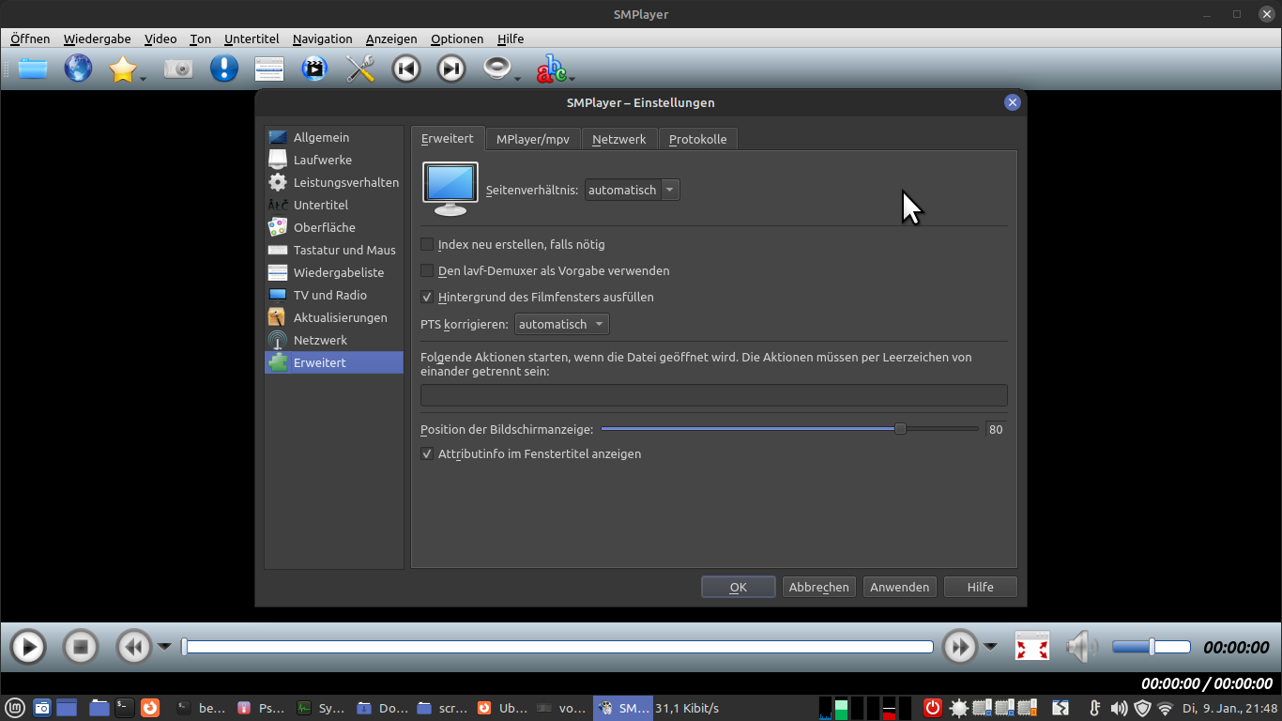The height and width of the screenshot is (721, 1282).
Task: Click the Stop playback button
Action: 81,647
